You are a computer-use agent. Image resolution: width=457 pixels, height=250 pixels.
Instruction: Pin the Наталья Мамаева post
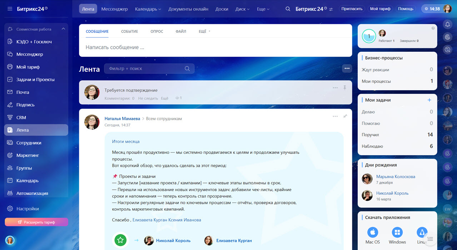pyautogui.click(x=345, y=116)
